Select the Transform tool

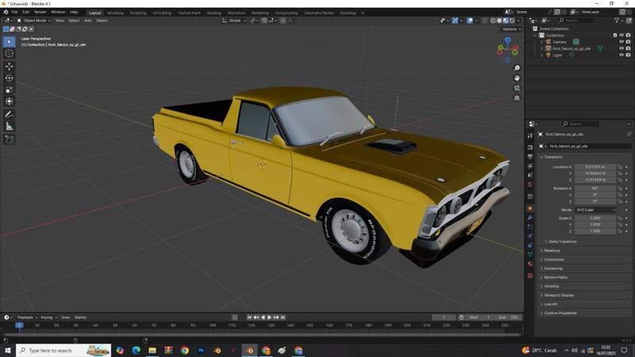click(x=10, y=102)
